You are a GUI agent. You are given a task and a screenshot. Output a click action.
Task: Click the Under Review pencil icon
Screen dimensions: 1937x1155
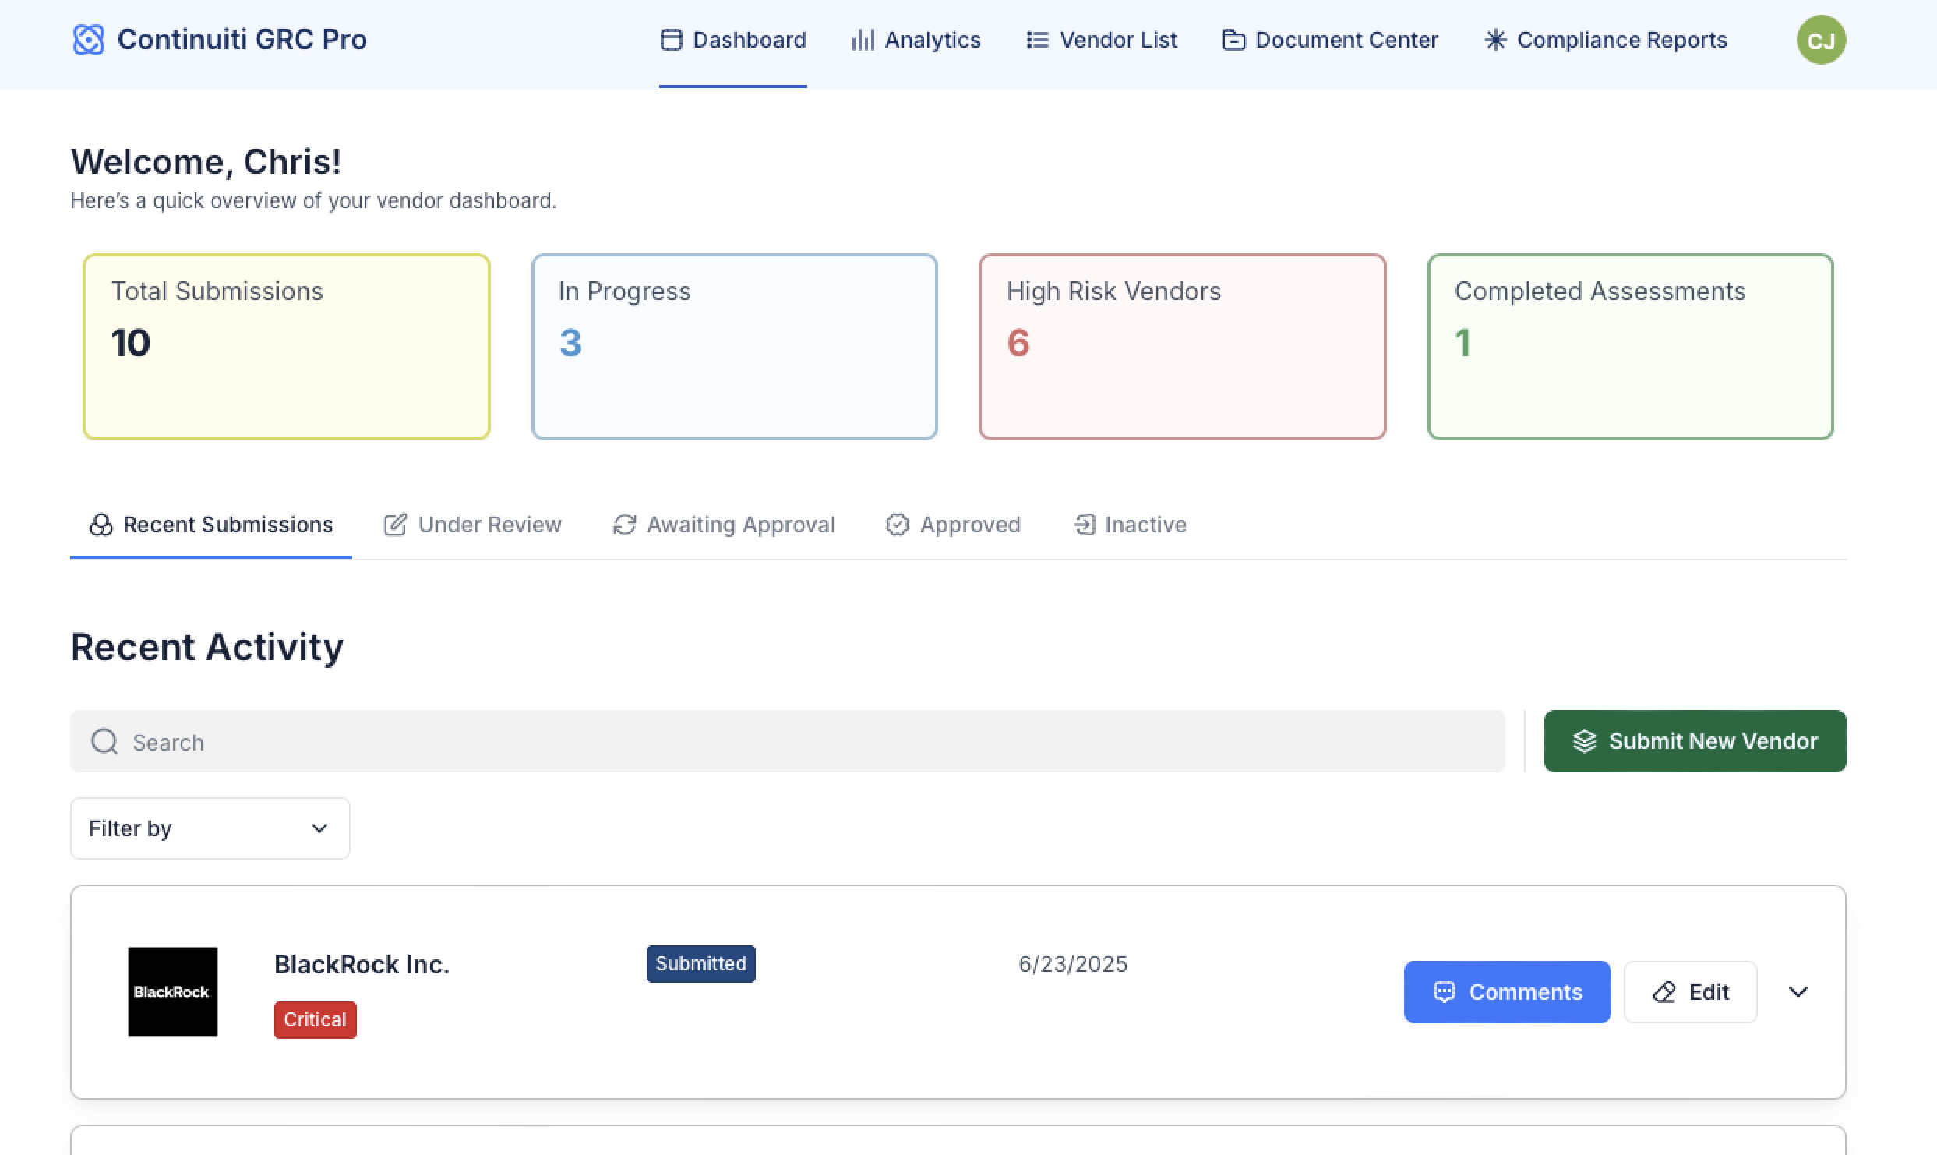[395, 525]
